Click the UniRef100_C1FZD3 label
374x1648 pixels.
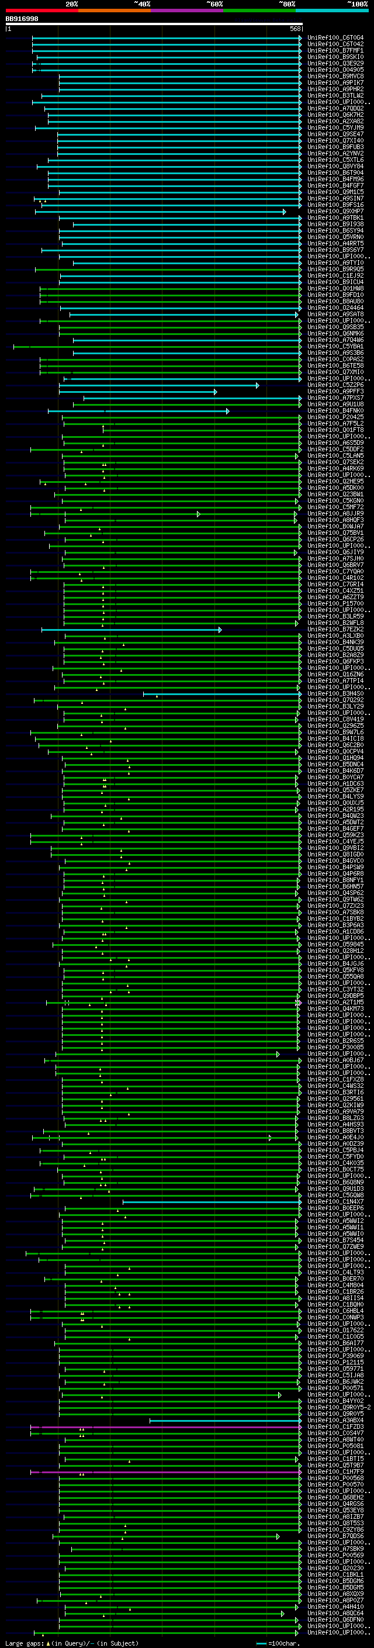pos(335,1426)
